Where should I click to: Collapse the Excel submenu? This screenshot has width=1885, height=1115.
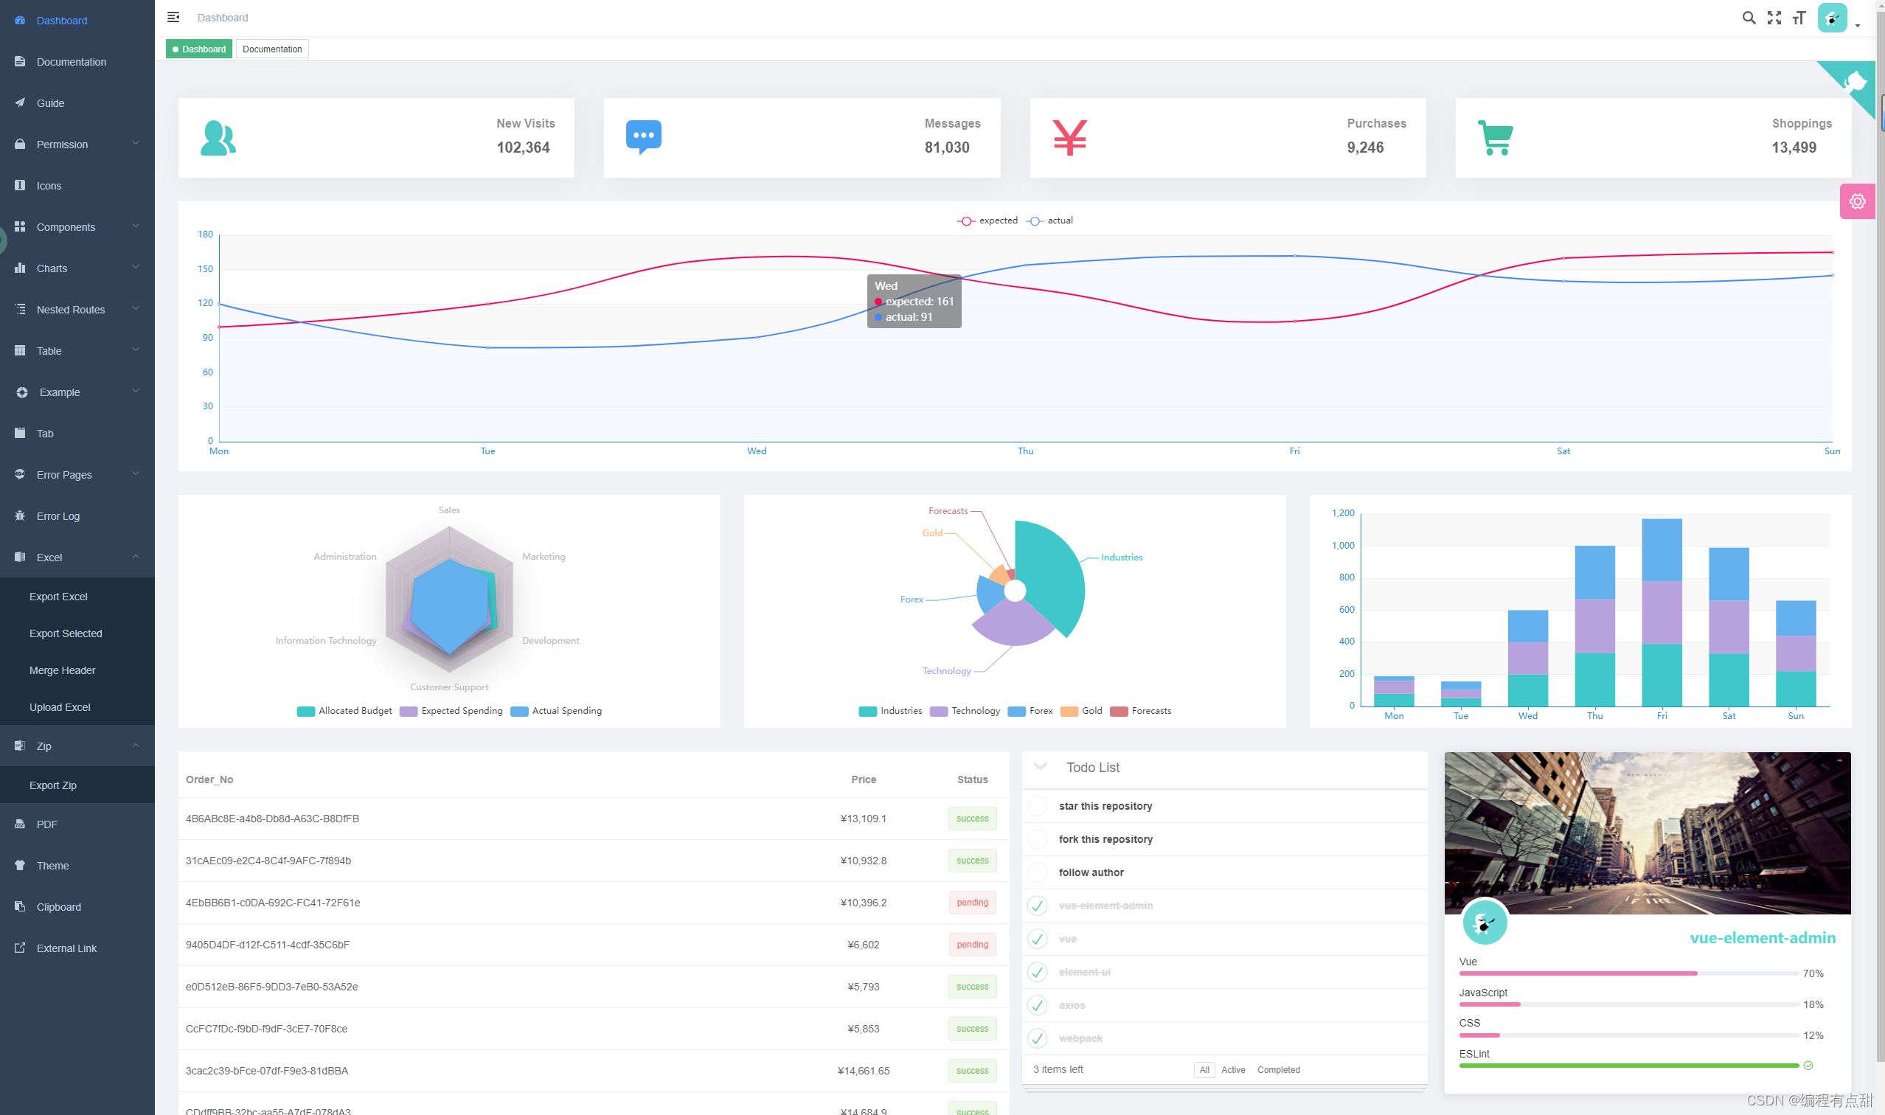click(x=136, y=557)
